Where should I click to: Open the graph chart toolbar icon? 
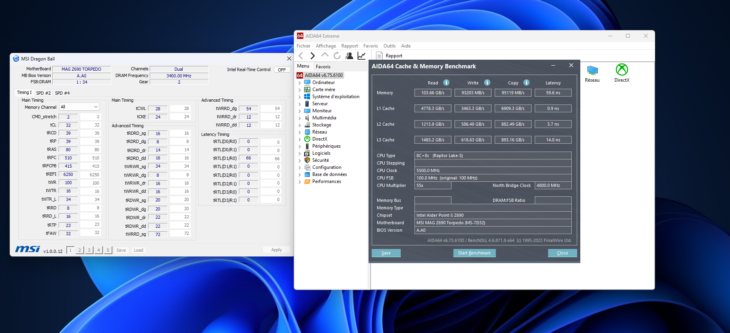pyautogui.click(x=361, y=56)
